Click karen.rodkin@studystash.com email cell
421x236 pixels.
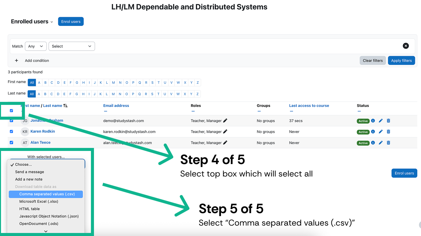(129, 132)
